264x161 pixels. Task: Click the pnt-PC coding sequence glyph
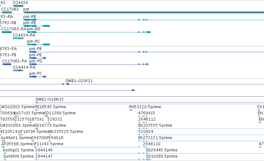point(38,77)
